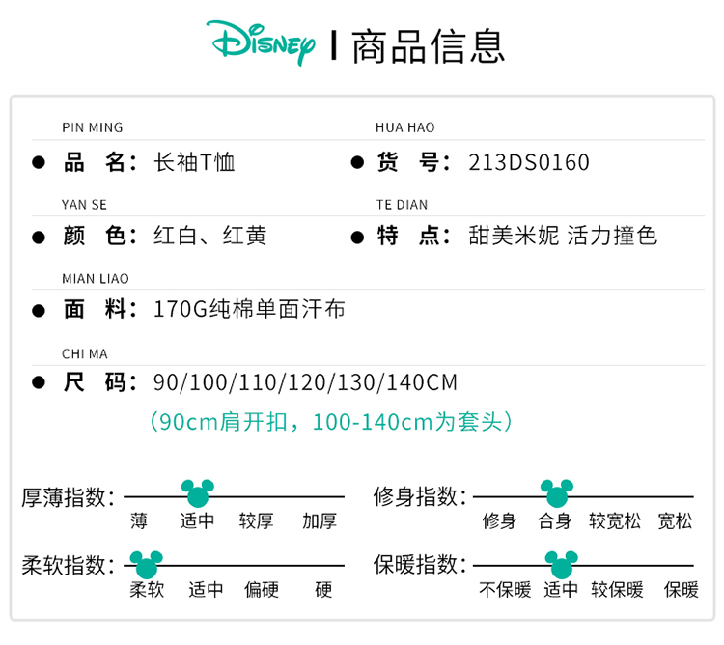Image resolution: width=724 pixels, height=645 pixels.
Task: Click the Mickey marker on 柔软指数 slider
Action: (x=147, y=564)
